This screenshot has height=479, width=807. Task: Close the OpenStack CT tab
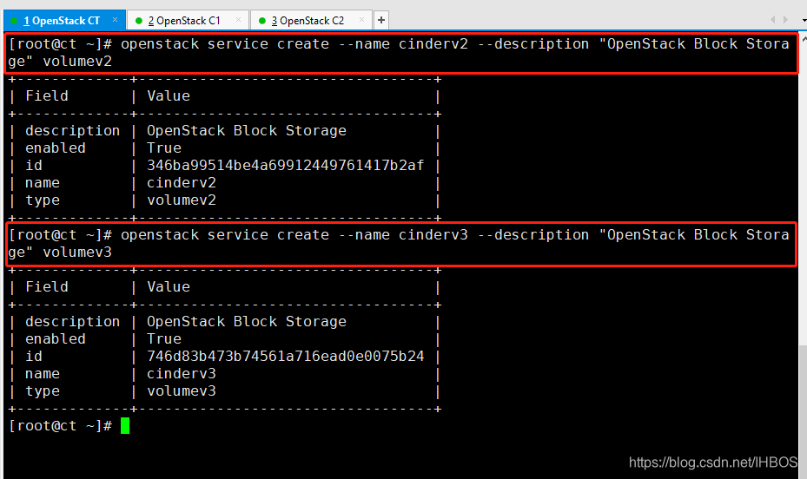(x=115, y=20)
